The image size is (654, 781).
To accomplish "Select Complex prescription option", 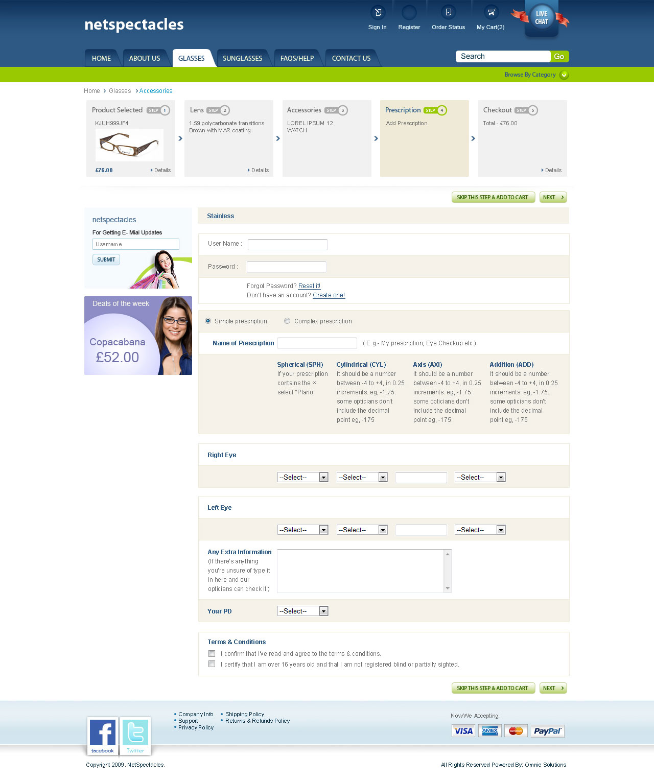I will coord(287,321).
